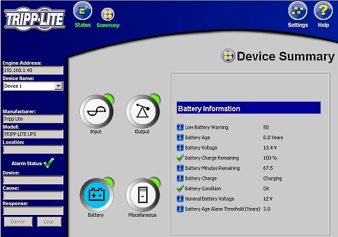The height and width of the screenshot is (237, 338).
Task: Select the Miscellaneous tower icon
Action: [x=143, y=195]
